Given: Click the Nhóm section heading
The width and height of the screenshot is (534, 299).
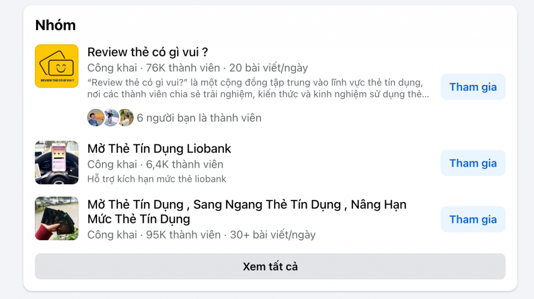Looking at the screenshot, I should tap(55, 25).
